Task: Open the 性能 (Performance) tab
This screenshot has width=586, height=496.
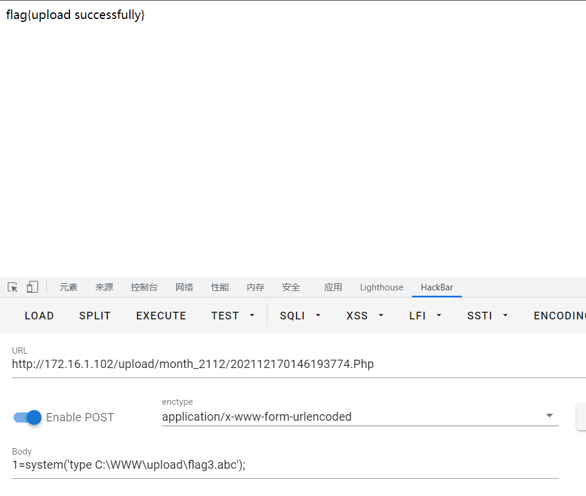Action: [219, 287]
